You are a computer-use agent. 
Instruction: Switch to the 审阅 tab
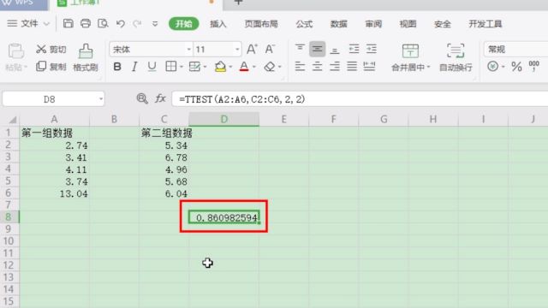tap(373, 24)
